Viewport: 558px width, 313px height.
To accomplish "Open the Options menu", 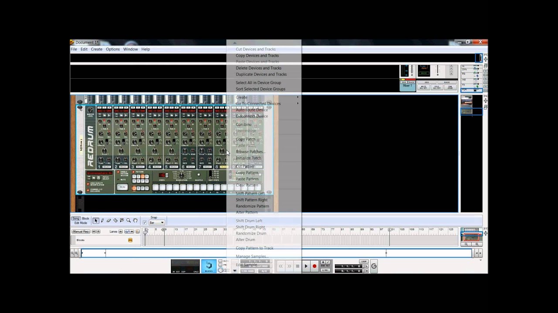I will (x=112, y=49).
